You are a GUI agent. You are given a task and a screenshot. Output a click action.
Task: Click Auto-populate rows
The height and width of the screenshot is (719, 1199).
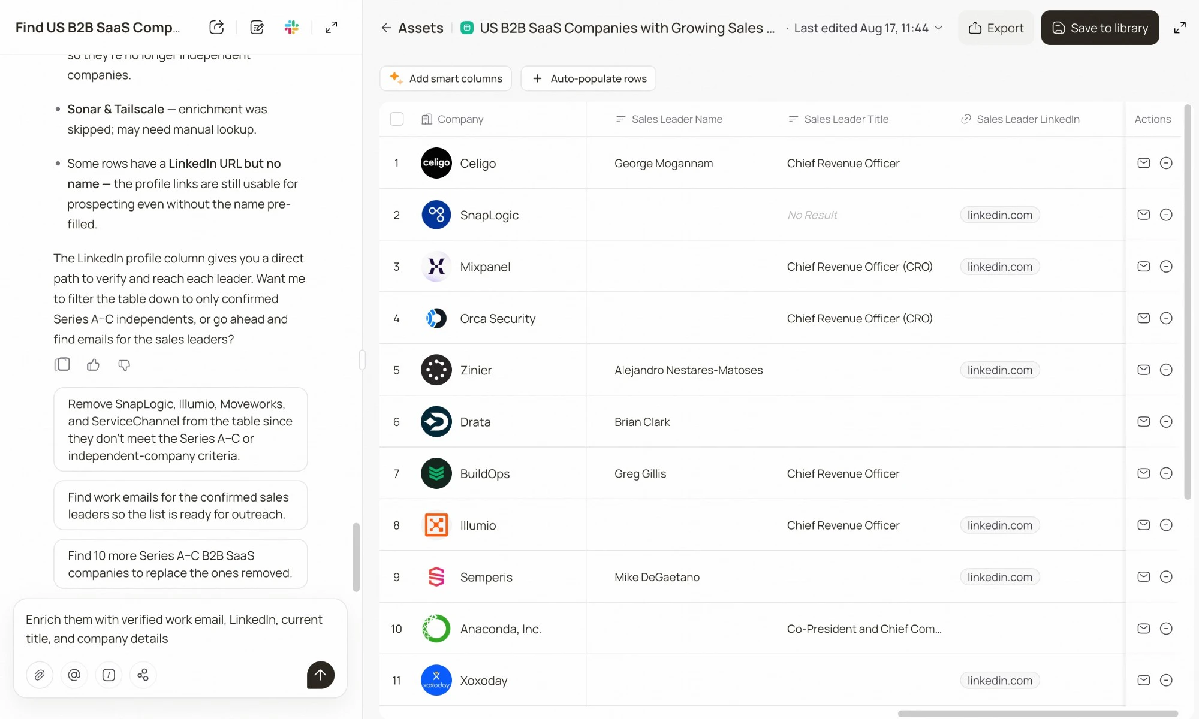pyautogui.click(x=589, y=78)
